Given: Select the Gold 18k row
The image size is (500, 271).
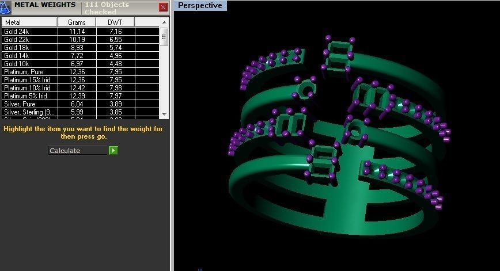Looking at the screenshot, I should coord(81,47).
